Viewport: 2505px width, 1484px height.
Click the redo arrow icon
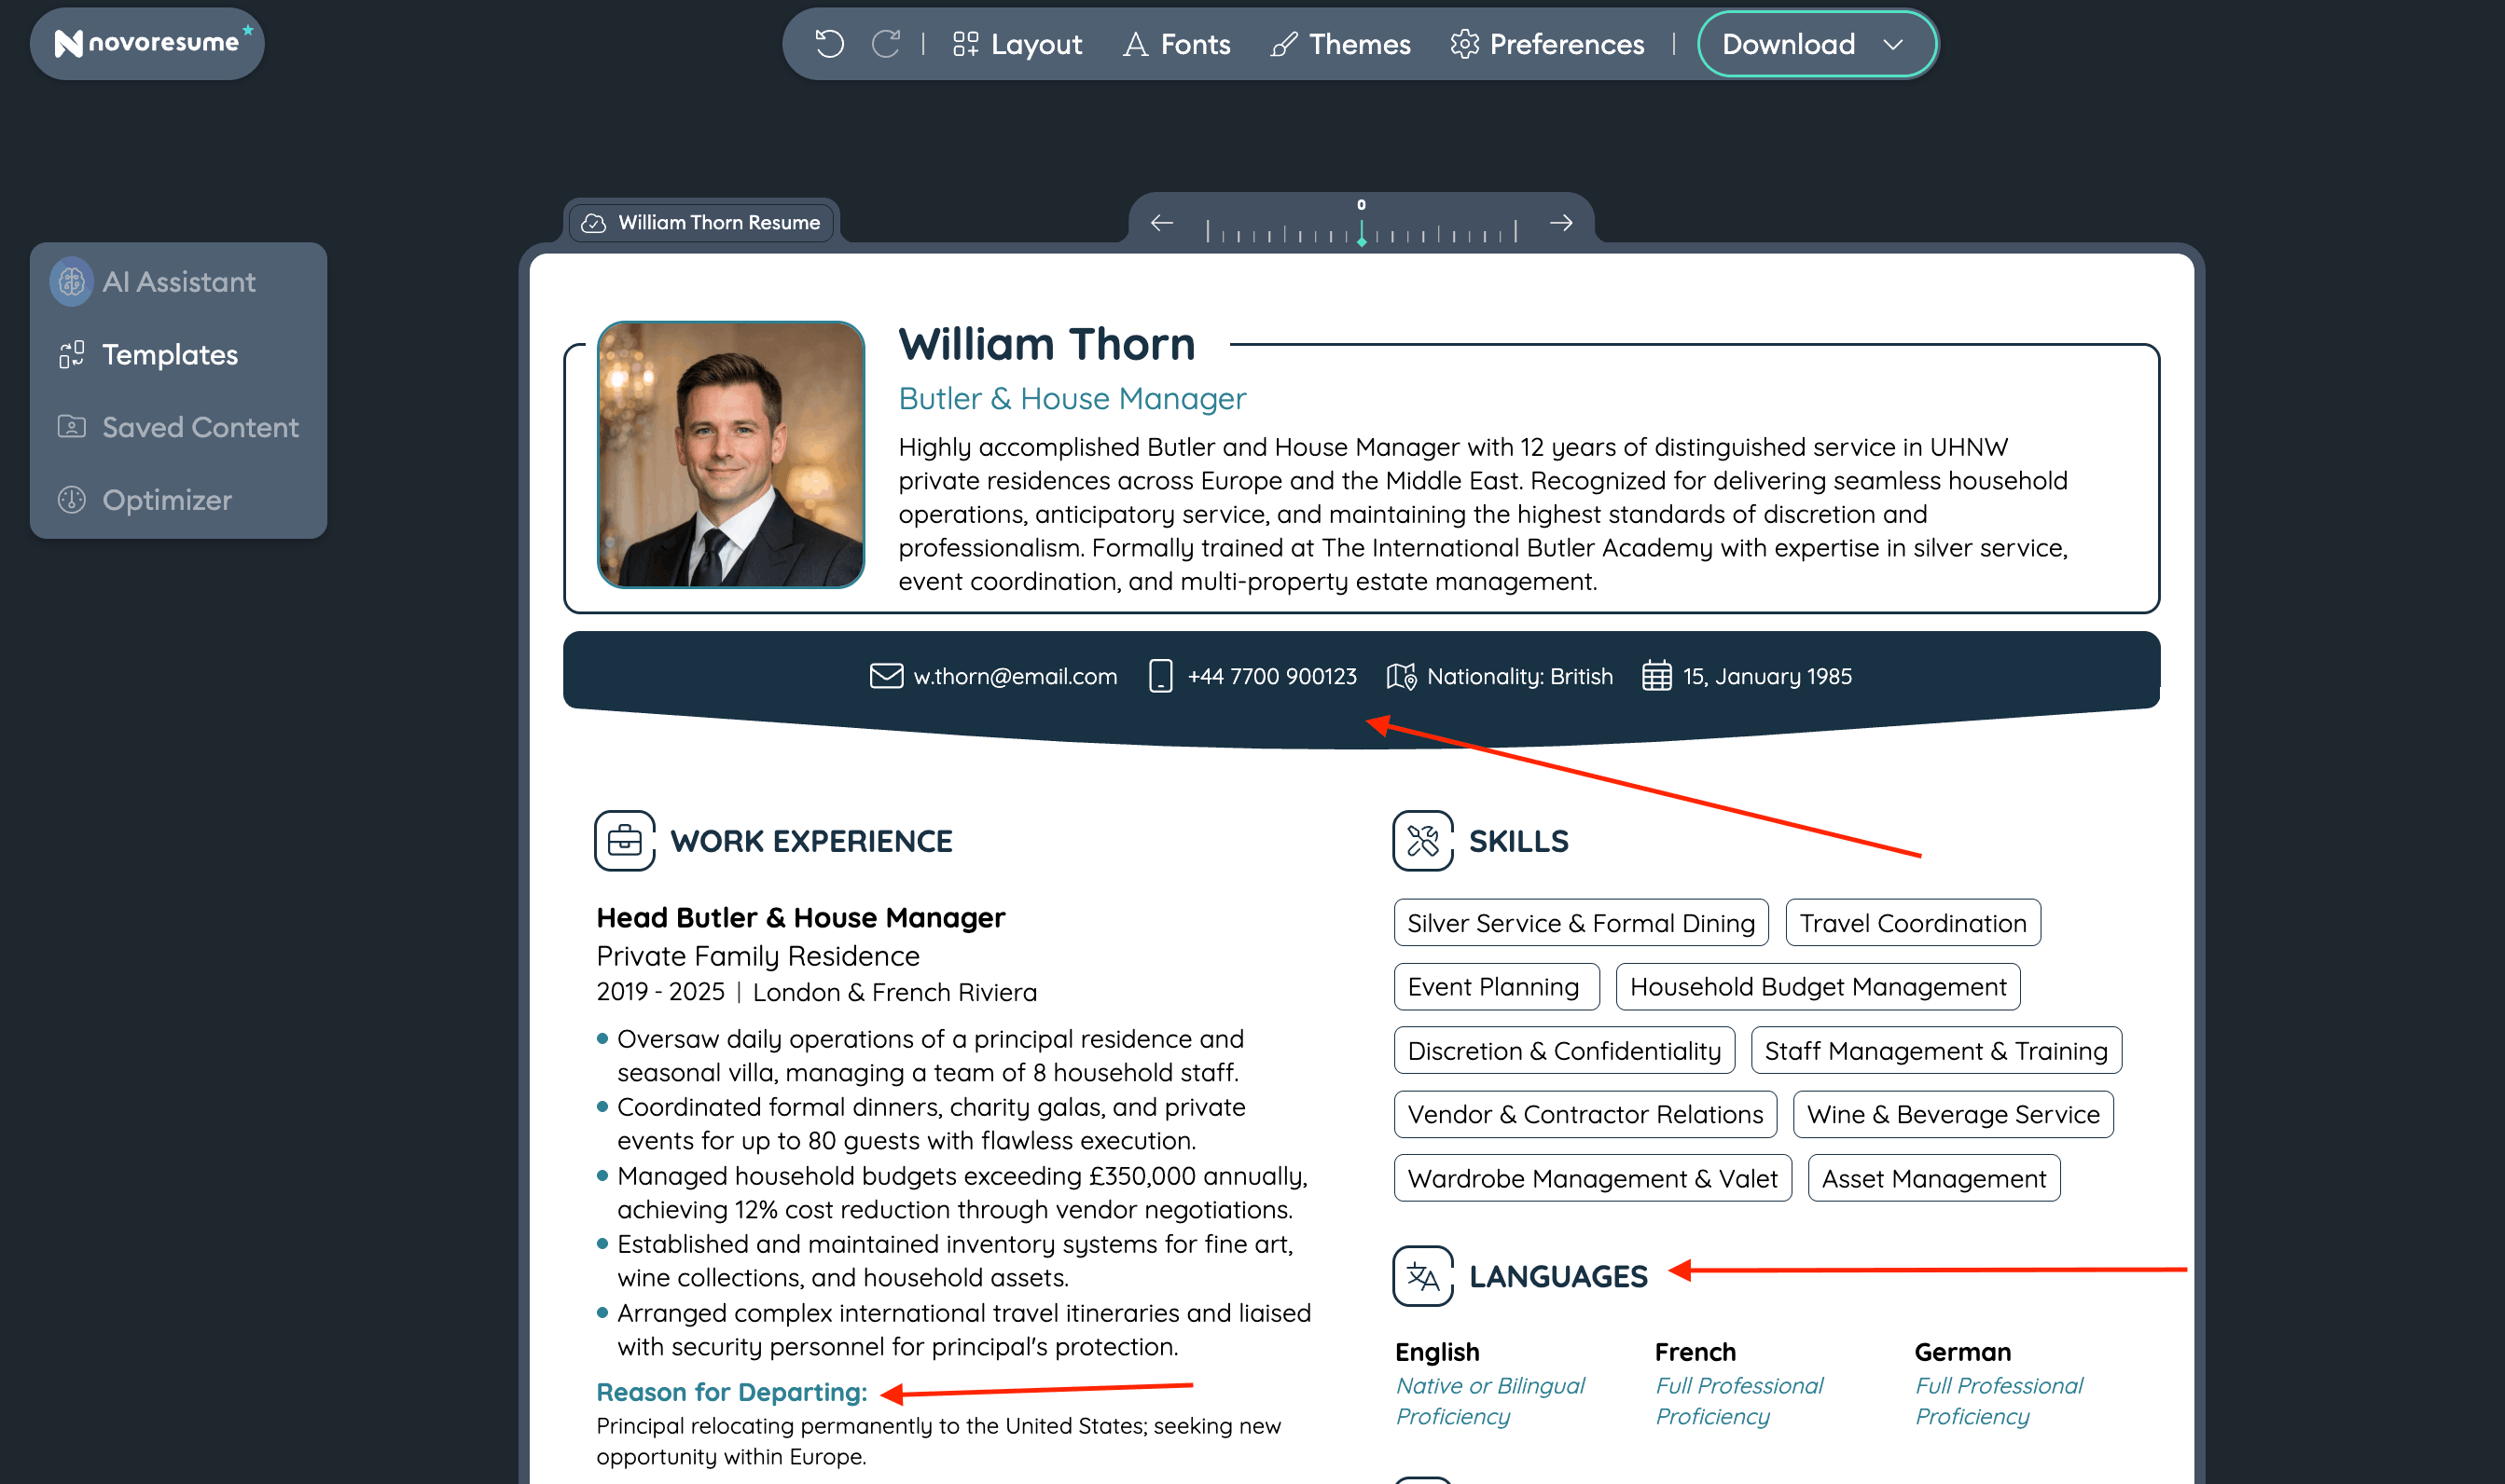pos(885,44)
